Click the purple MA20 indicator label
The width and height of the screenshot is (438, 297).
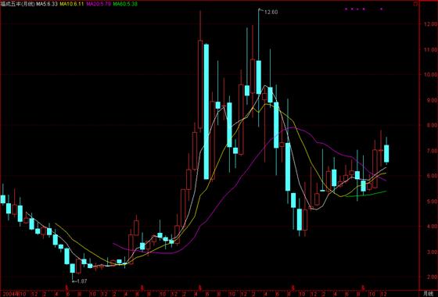(99, 4)
